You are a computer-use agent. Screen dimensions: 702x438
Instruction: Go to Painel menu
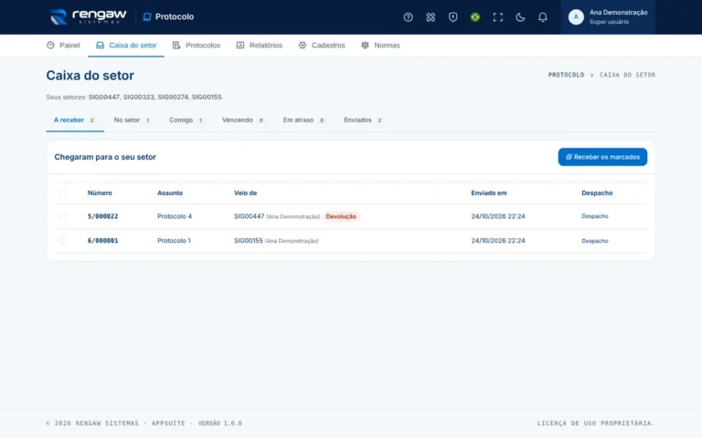63,45
